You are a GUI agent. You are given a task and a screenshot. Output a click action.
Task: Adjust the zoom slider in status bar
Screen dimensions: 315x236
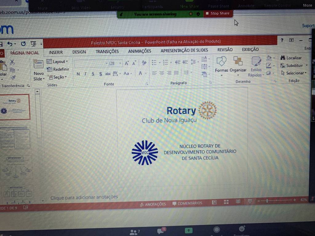pyautogui.click(x=267, y=201)
